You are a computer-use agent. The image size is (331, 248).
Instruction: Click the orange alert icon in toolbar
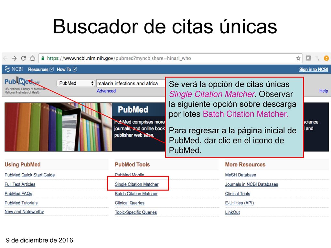click(x=326, y=58)
